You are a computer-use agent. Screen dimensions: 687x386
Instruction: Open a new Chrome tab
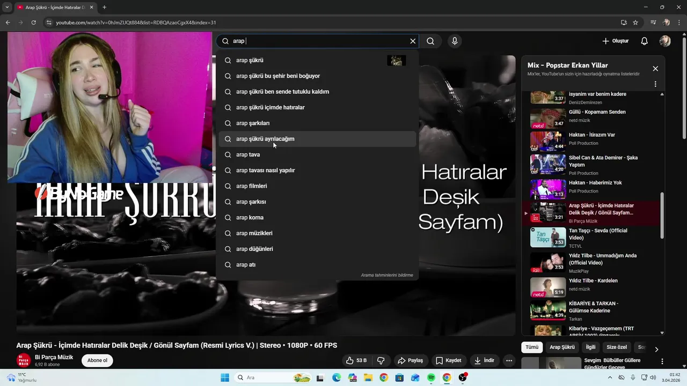pyautogui.click(x=104, y=8)
